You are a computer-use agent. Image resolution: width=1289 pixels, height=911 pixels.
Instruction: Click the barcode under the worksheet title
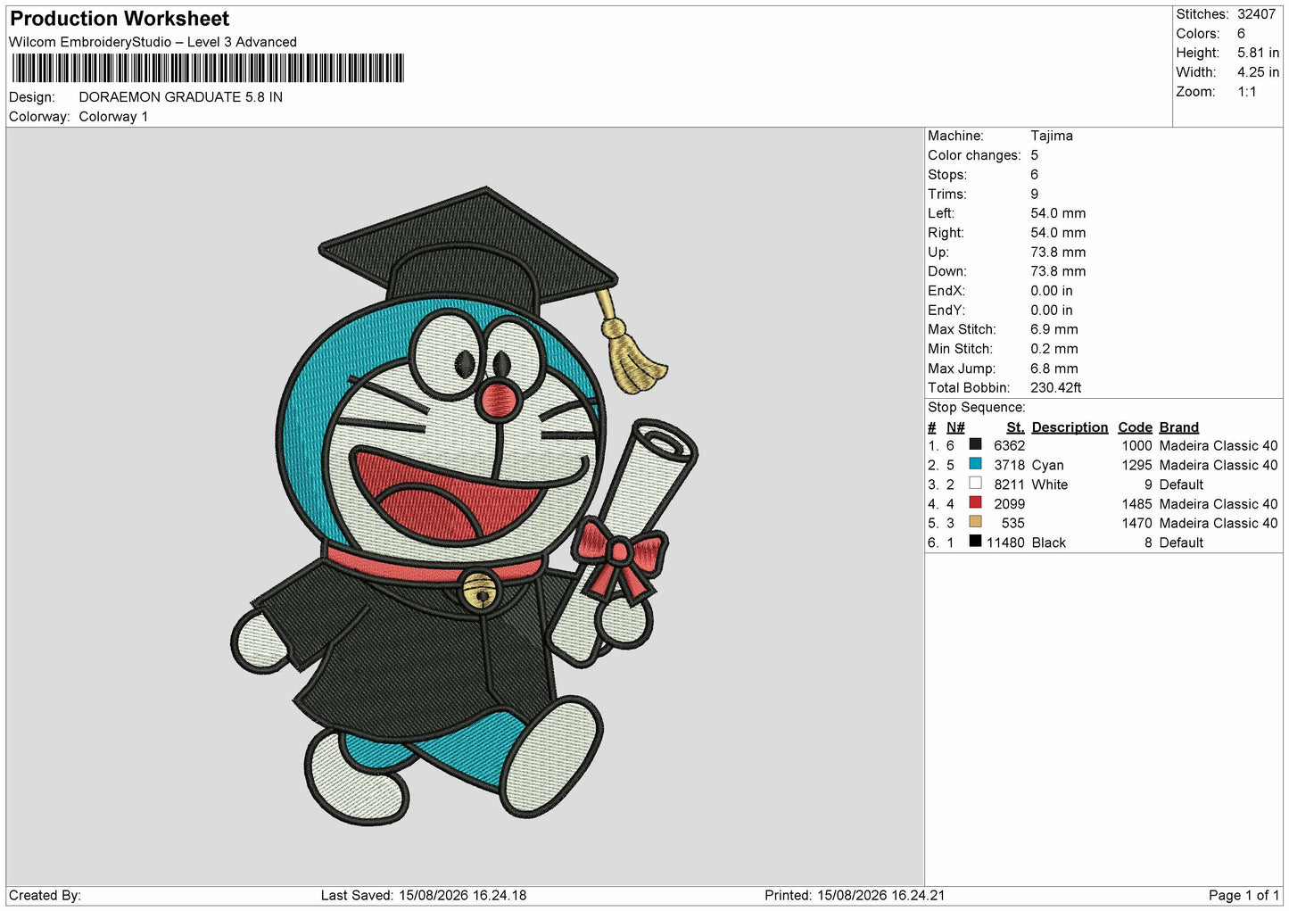coord(208,68)
